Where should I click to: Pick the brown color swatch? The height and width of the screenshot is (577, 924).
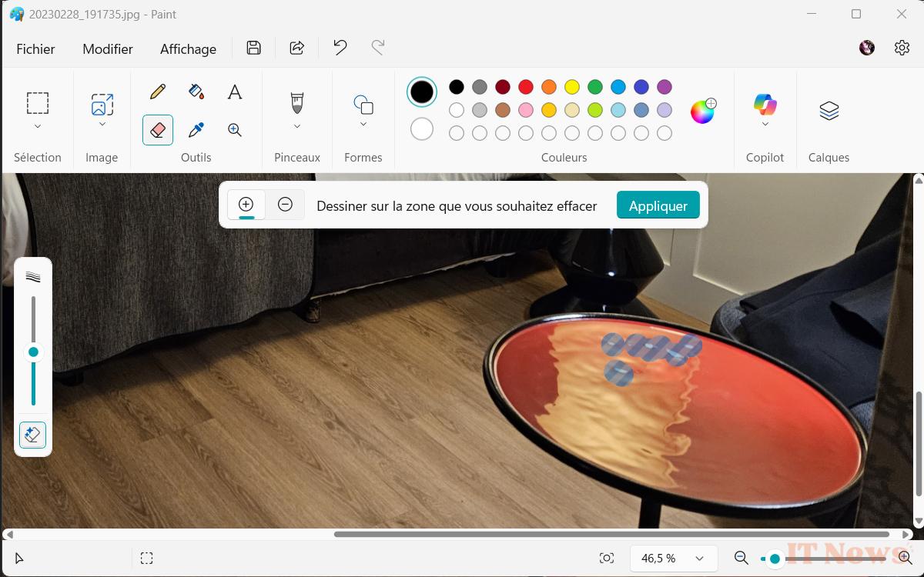[x=503, y=110]
